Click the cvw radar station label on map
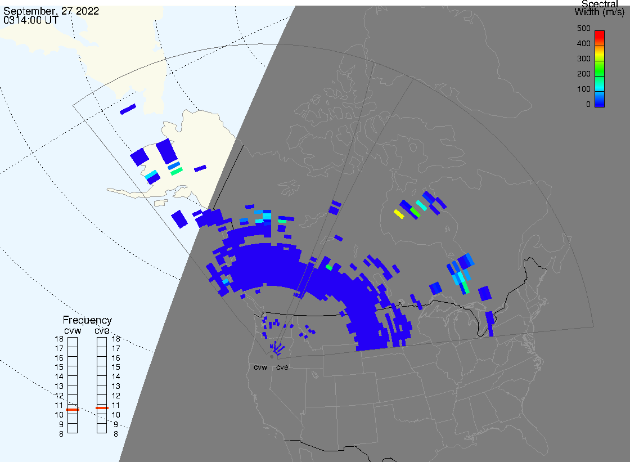The image size is (630, 462). [x=260, y=367]
